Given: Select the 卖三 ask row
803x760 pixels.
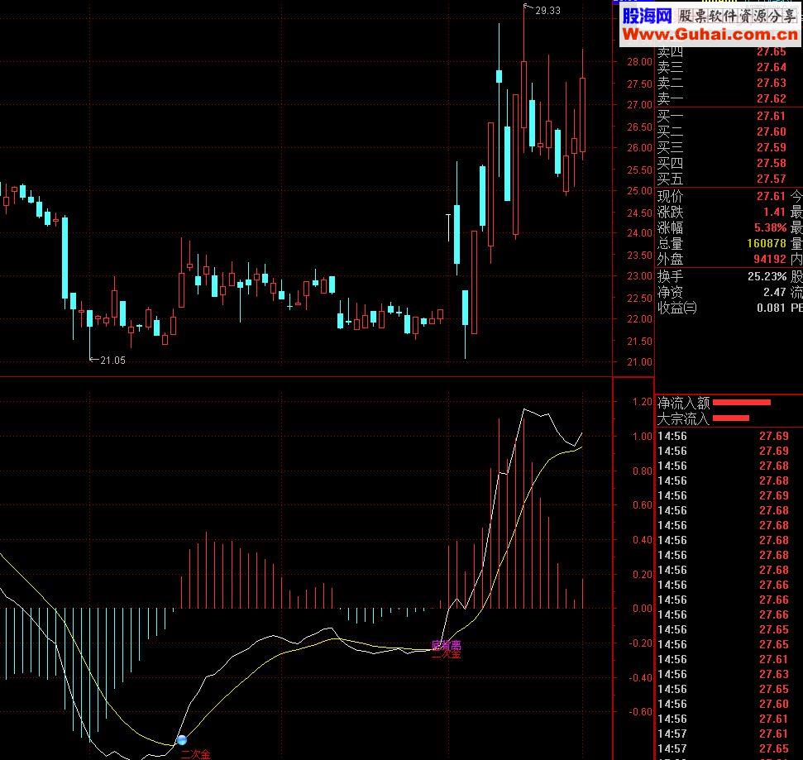Looking at the screenshot, I should click(x=729, y=67).
